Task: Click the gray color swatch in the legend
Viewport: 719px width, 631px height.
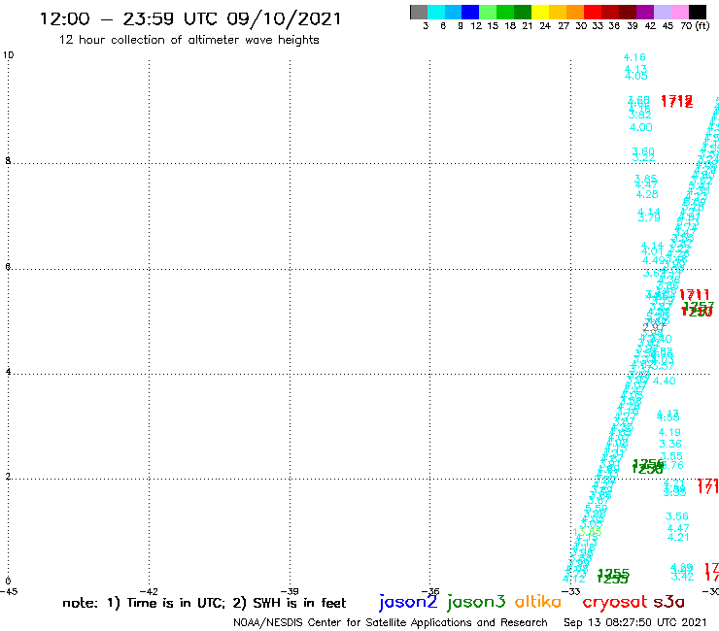Action: click(419, 12)
